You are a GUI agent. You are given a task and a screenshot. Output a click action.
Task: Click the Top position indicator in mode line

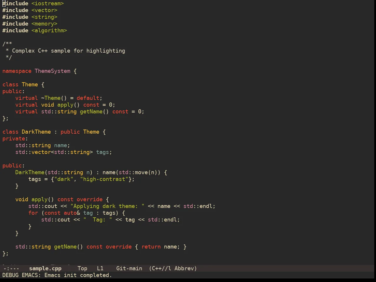(83, 268)
